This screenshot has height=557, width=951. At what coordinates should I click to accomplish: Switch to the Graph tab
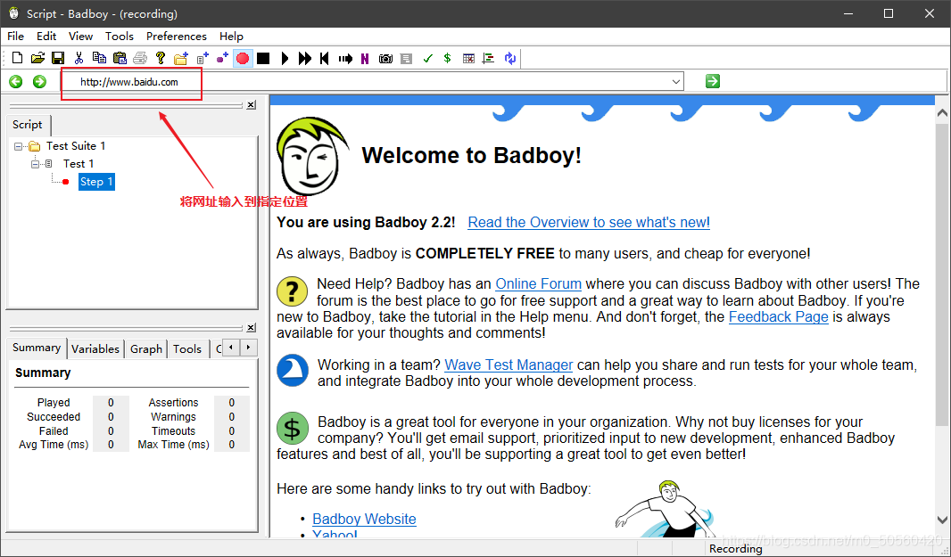pyautogui.click(x=146, y=349)
